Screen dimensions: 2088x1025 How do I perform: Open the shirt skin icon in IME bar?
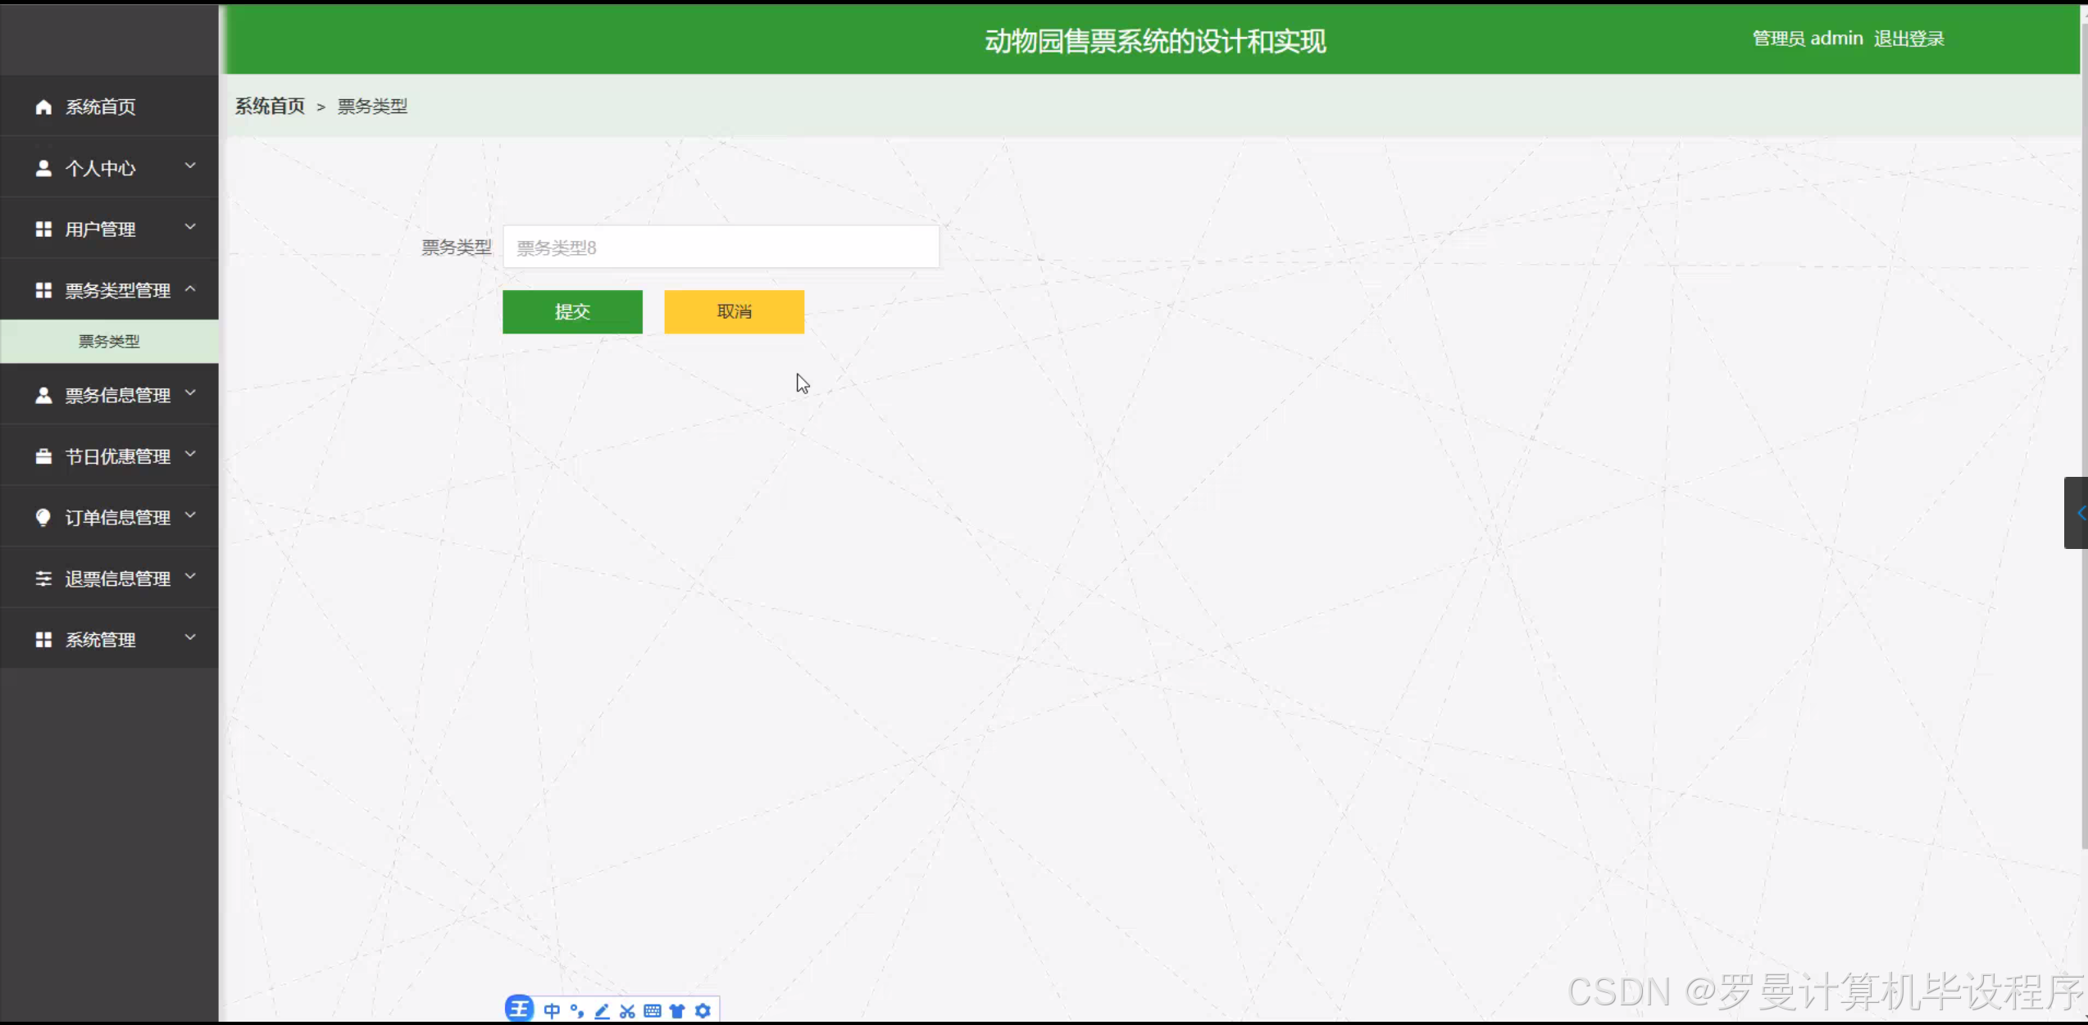coord(677,1011)
